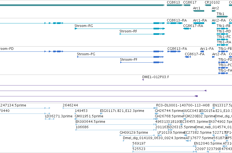Select the CG8617-PA protein feature
Viewport: 232px width, 153px height.
[x=188, y=57]
